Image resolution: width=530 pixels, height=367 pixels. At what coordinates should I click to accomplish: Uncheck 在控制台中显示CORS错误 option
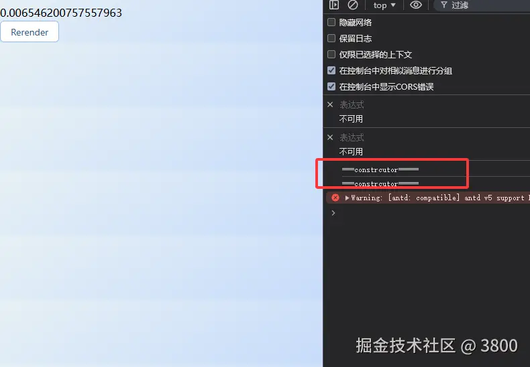coord(331,86)
